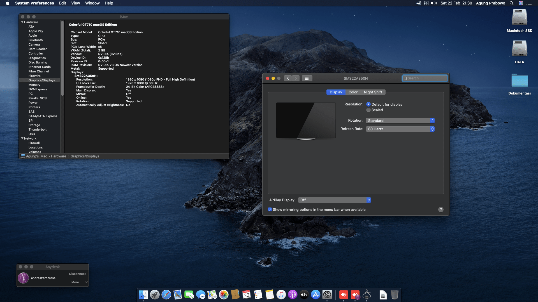Open Apple TV app in Dock

(x=304, y=294)
